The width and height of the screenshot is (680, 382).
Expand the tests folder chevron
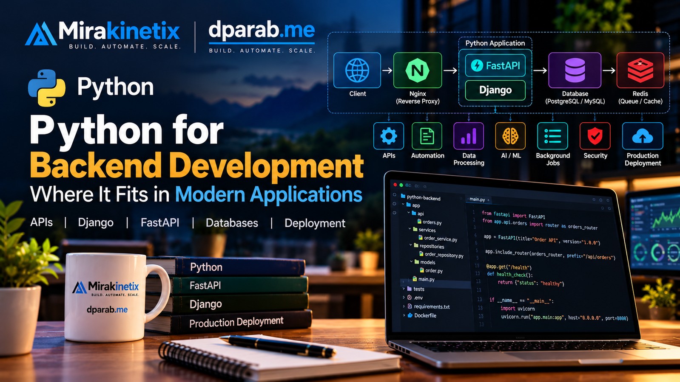pyautogui.click(x=404, y=289)
